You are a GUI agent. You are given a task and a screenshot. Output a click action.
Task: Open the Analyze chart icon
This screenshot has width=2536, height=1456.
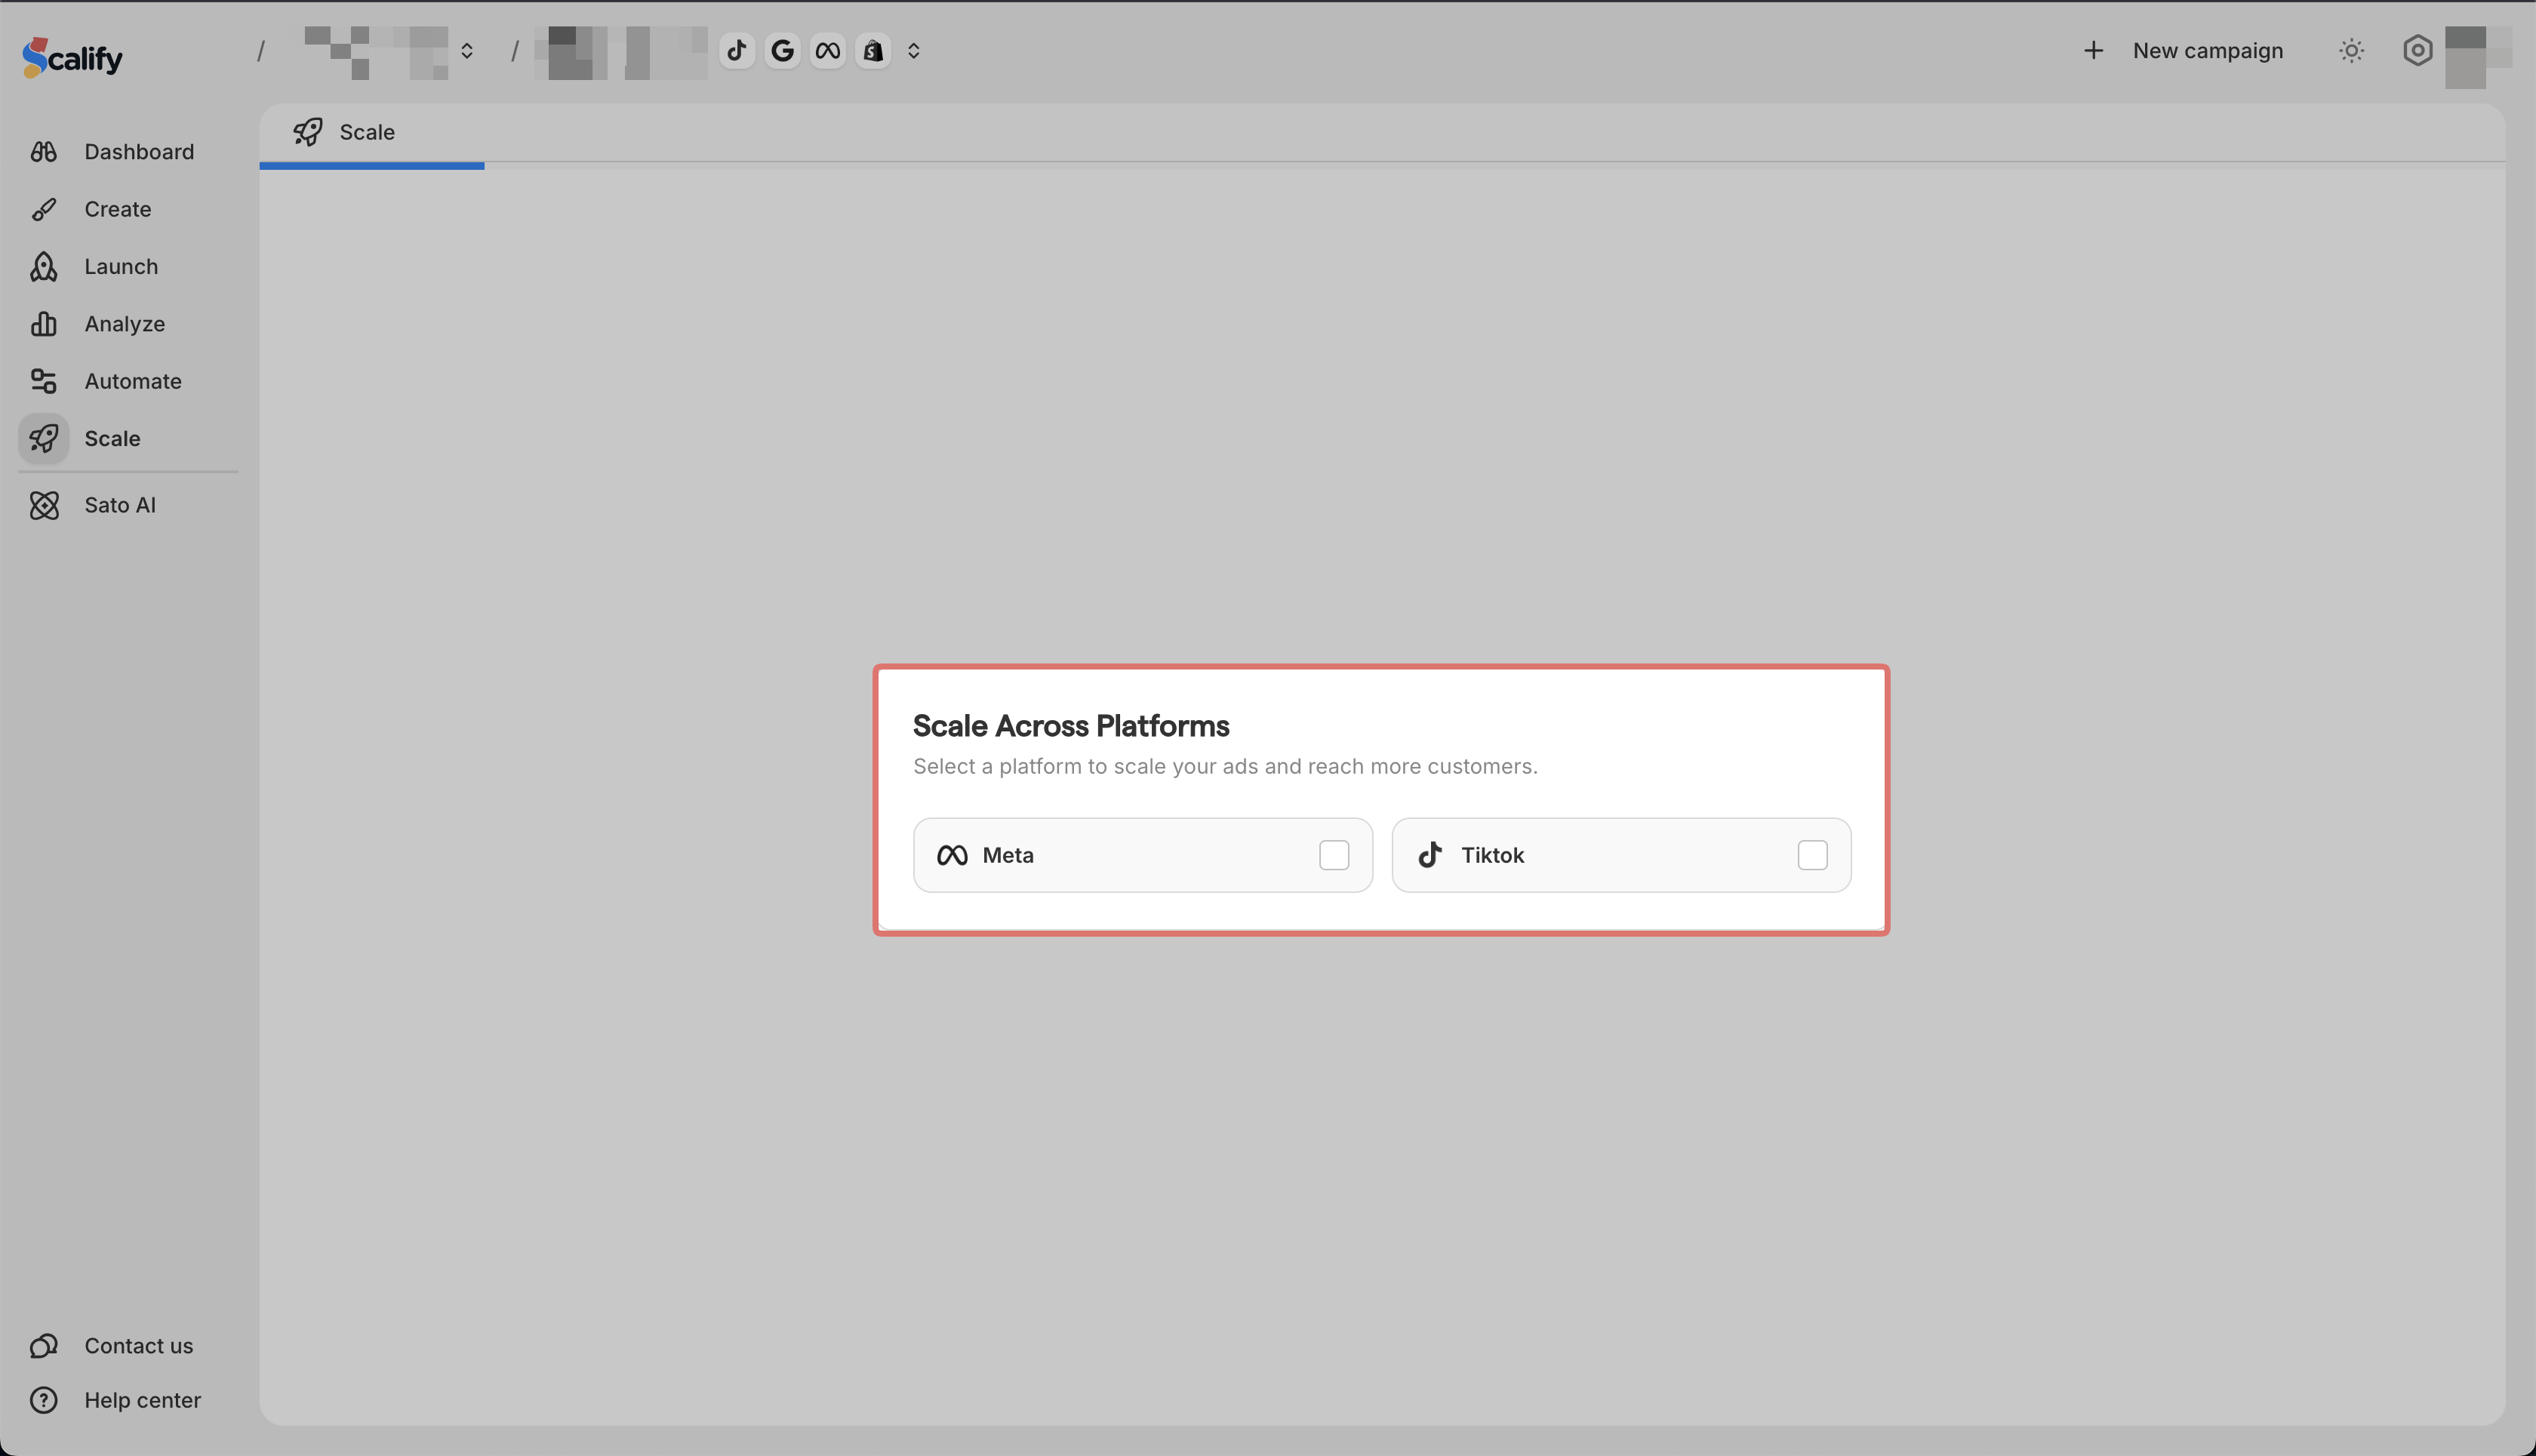click(x=43, y=324)
